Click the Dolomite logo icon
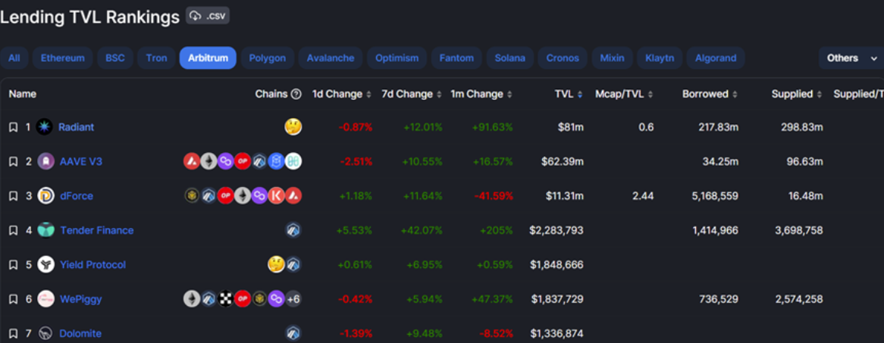 click(x=45, y=333)
